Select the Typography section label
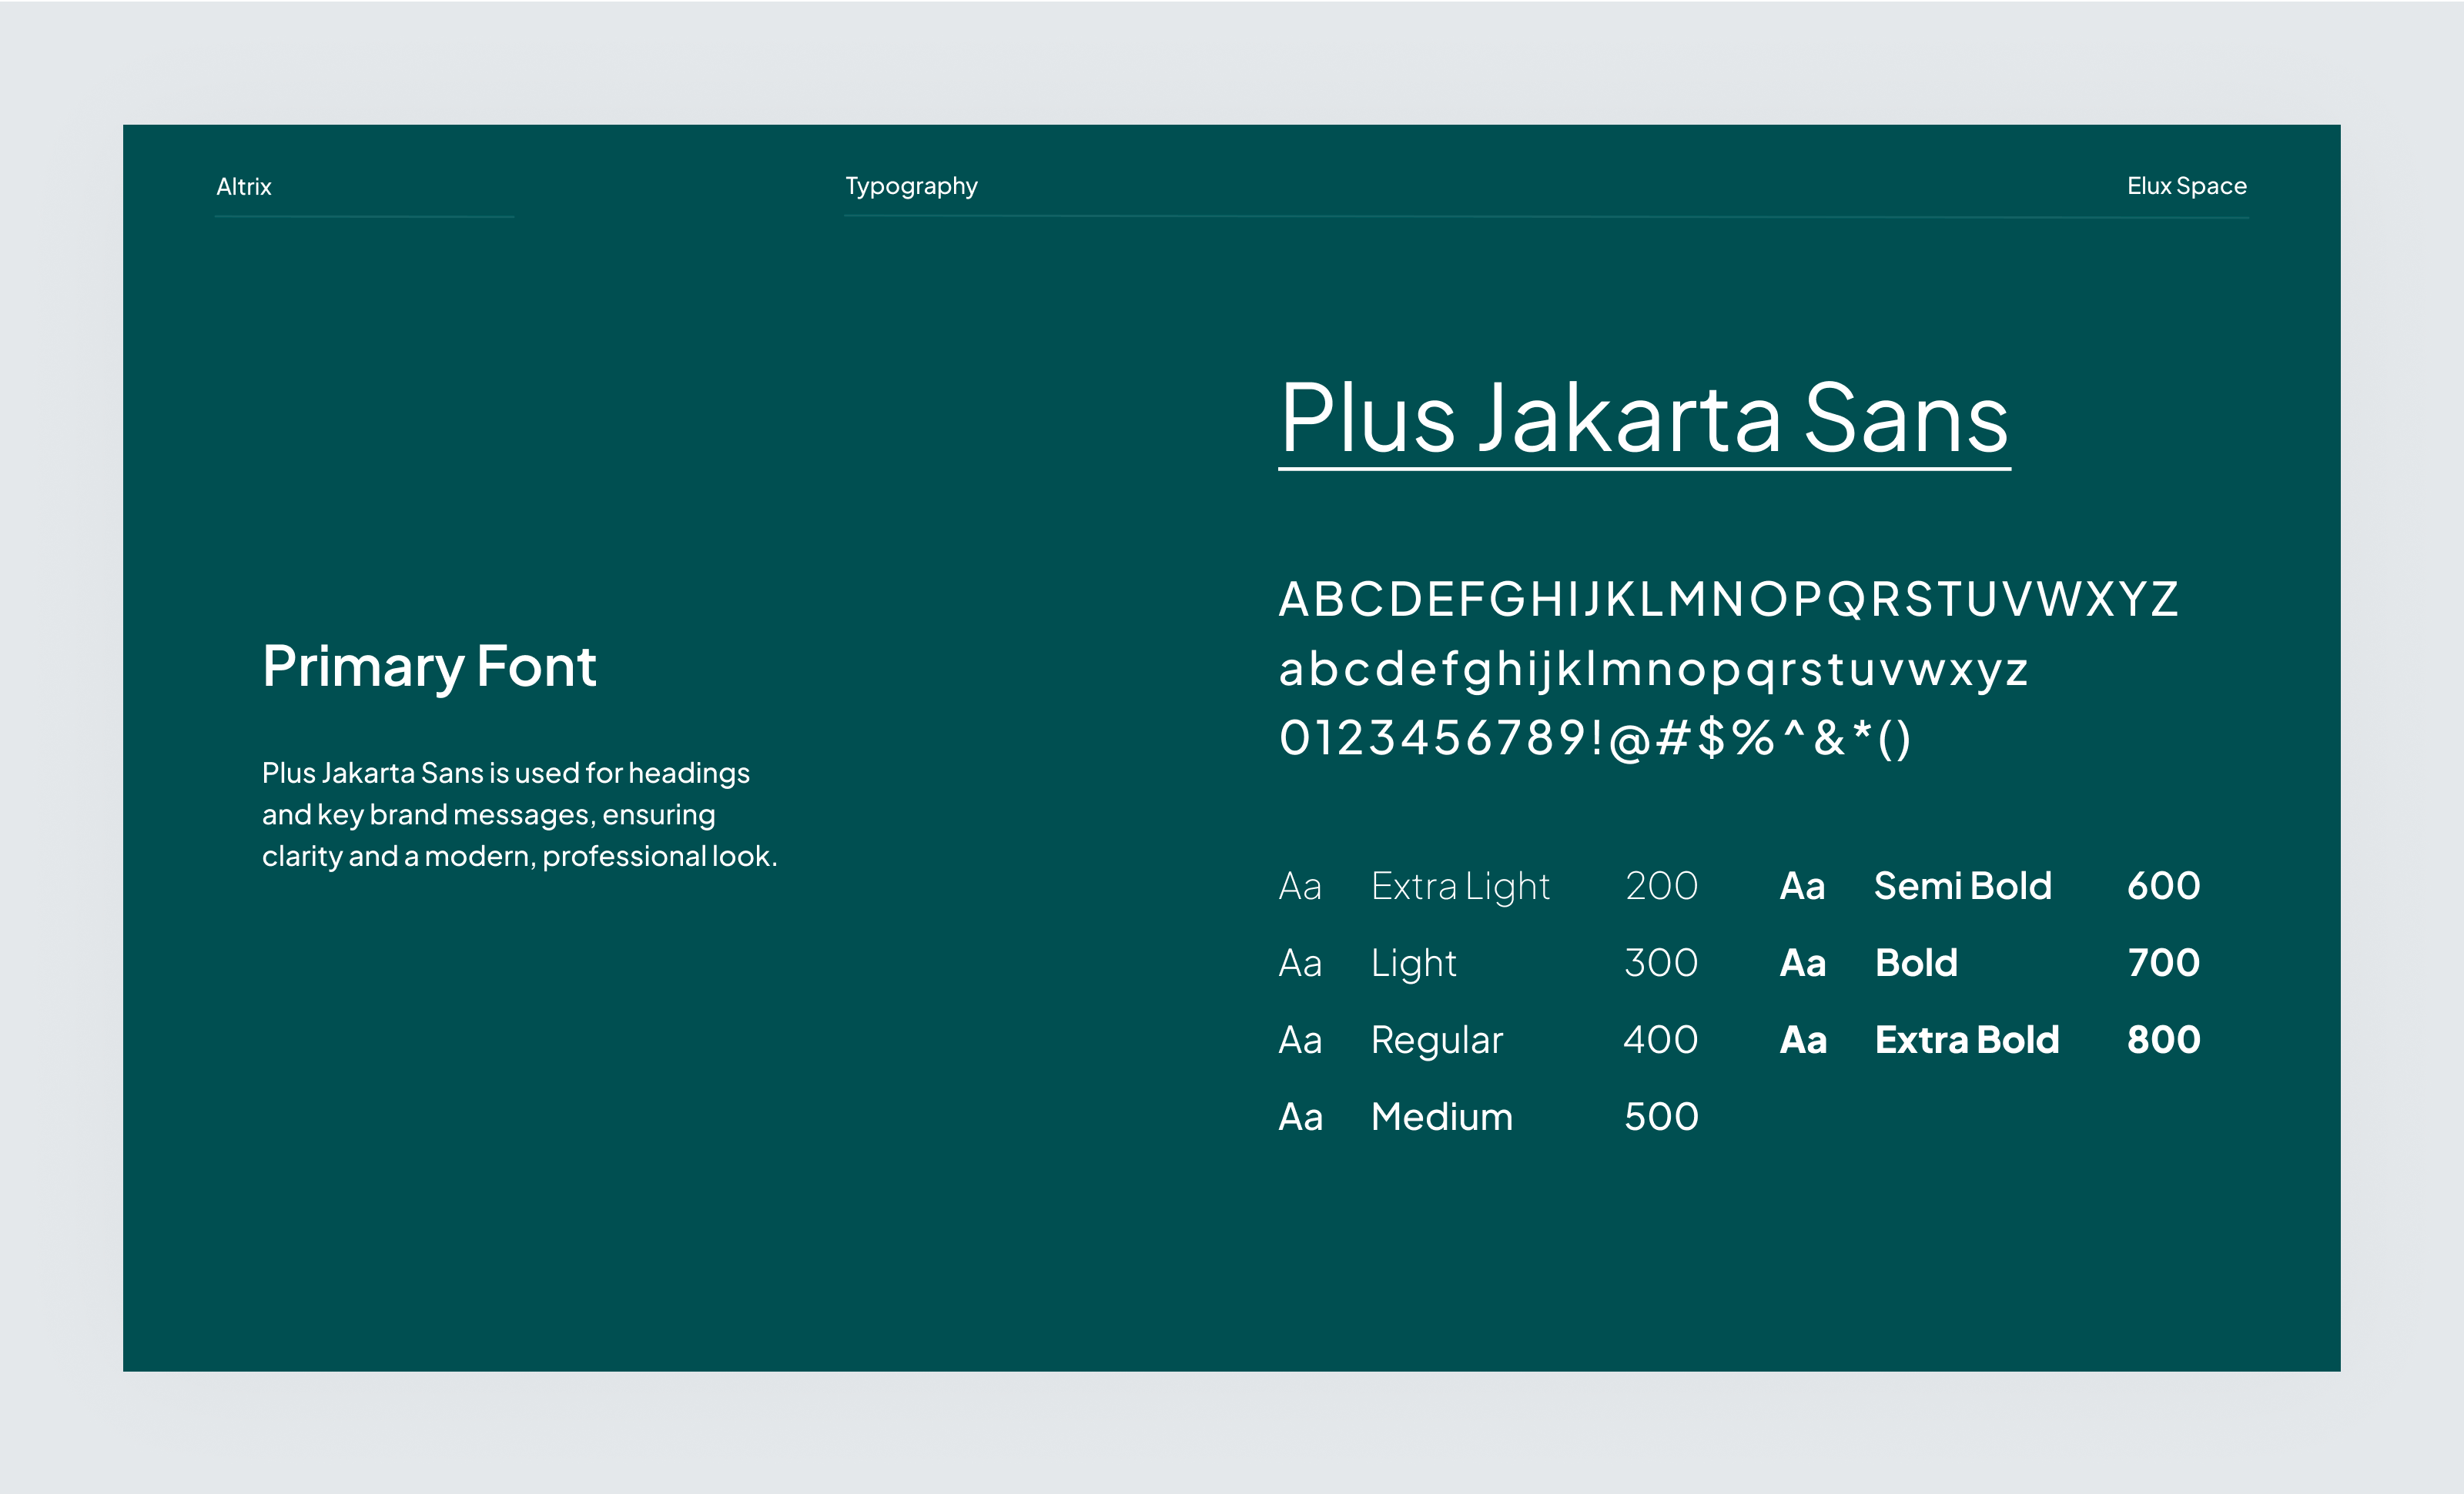Screen dimensions: 2464x1494 pyautogui.click(x=911, y=185)
